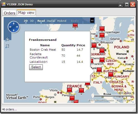The width and height of the screenshot is (138, 114).
Task: Click the quantity value 70
Action: (x=63, y=56)
